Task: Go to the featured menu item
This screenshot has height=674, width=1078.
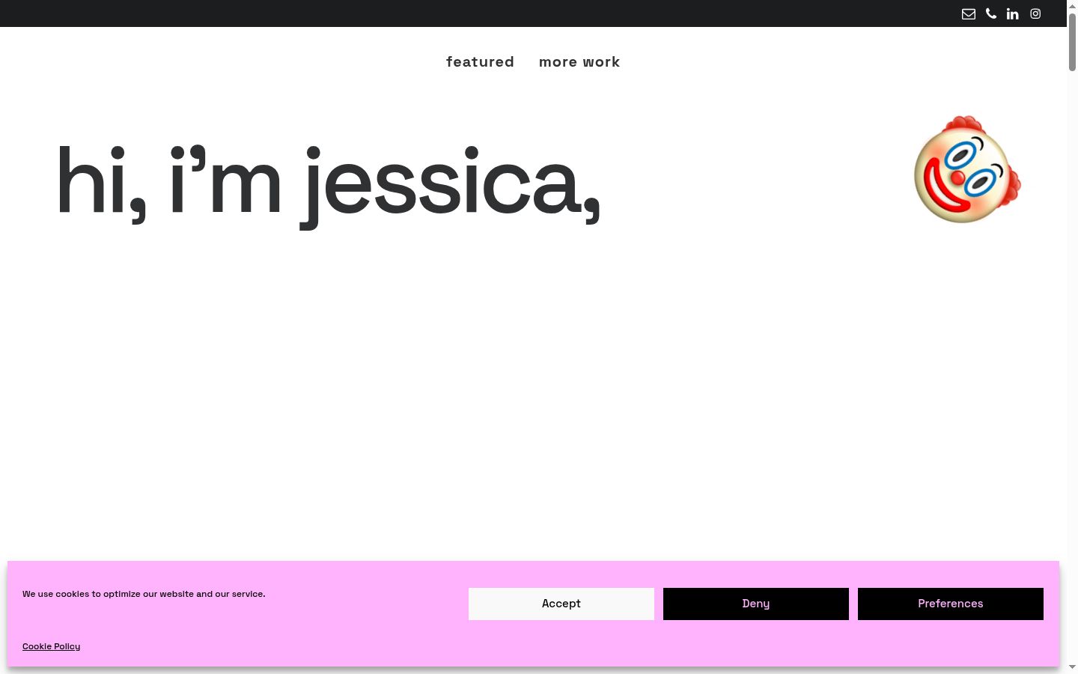Action: [x=480, y=62]
